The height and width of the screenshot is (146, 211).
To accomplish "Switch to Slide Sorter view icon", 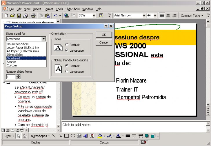I will 17,130.
